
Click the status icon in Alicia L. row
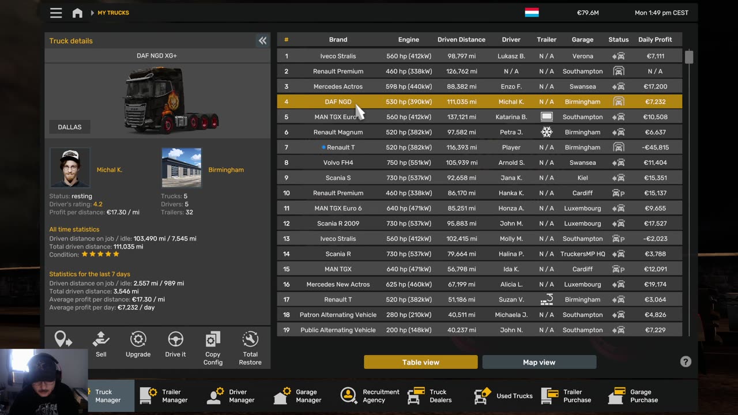[x=618, y=284]
